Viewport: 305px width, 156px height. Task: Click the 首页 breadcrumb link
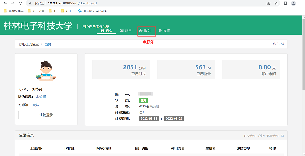point(48,44)
